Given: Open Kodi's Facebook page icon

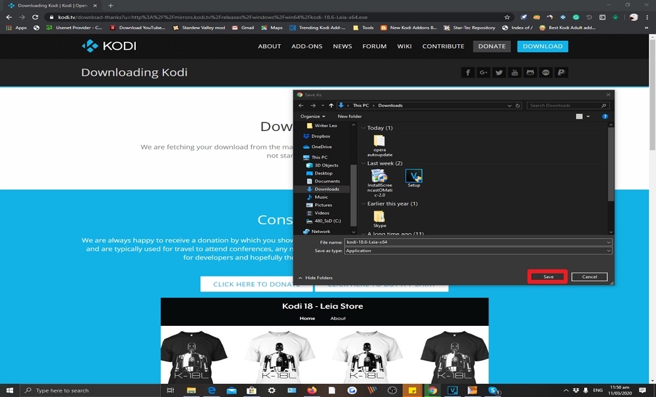Looking at the screenshot, I should tap(467, 72).
